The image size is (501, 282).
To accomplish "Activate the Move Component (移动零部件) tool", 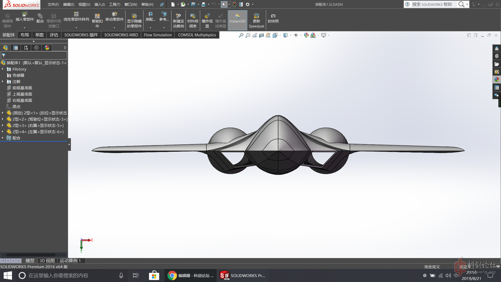I will tap(114, 17).
